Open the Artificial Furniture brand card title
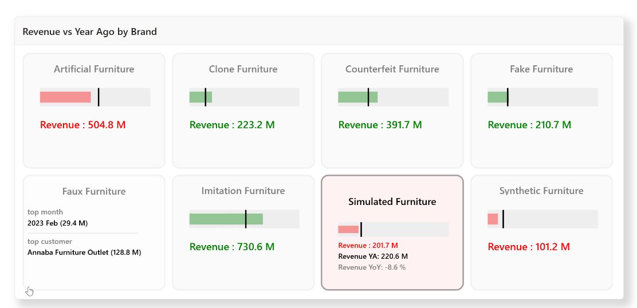This screenshot has height=308, width=637. tap(94, 69)
